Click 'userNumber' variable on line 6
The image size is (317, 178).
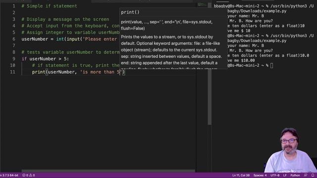(x=35, y=39)
